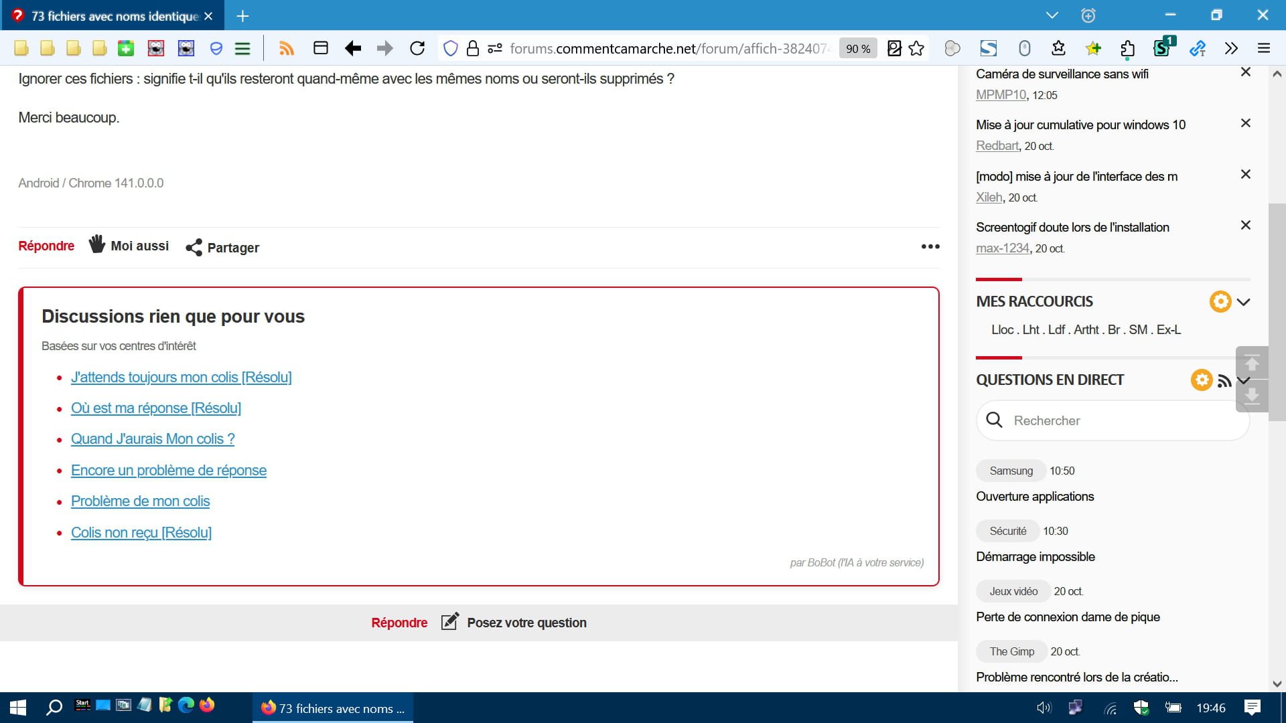Open Questions en direct RSS feed icon
Viewport: 1286px width, 723px height.
[1224, 381]
